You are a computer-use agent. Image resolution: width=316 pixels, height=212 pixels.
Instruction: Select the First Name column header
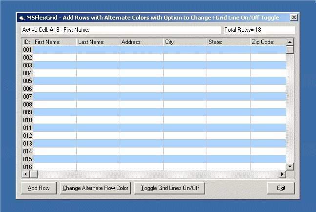[x=55, y=42]
